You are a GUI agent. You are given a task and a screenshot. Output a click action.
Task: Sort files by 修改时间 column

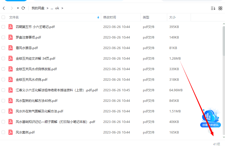coord(110,17)
